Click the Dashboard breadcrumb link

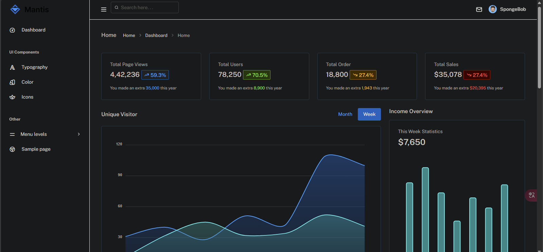pyautogui.click(x=156, y=36)
